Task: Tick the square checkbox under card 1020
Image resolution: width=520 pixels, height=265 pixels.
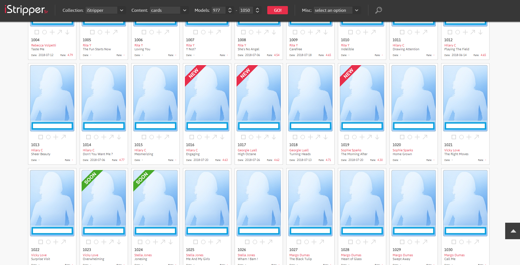Action: [402, 137]
